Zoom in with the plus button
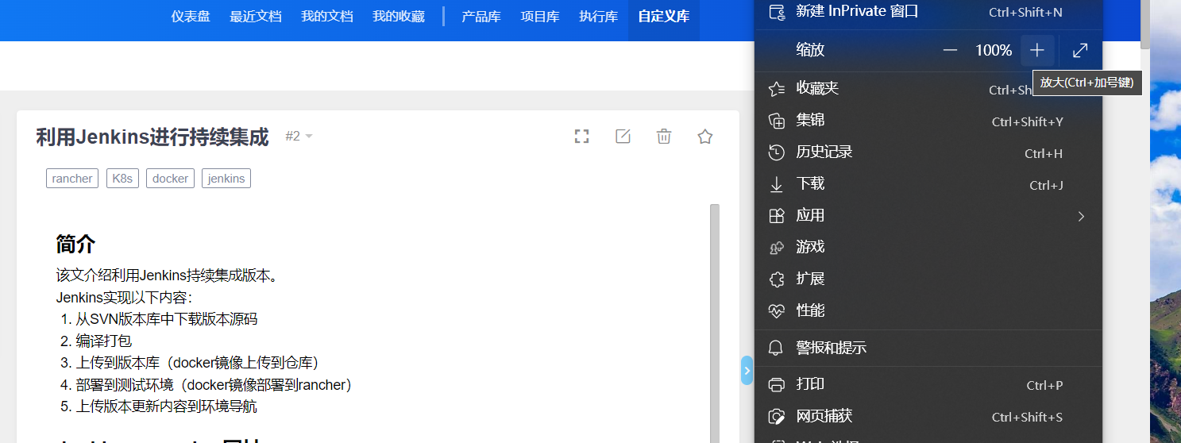The width and height of the screenshot is (1181, 443). [1037, 51]
